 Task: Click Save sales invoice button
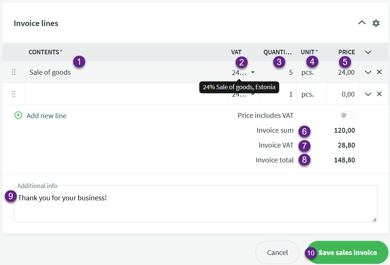347,253
